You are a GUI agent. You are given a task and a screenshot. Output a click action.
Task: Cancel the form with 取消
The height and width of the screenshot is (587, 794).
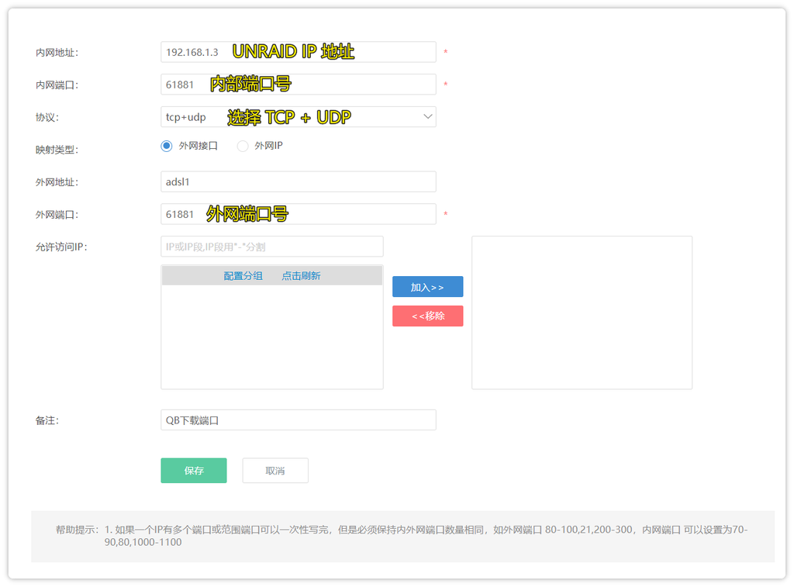pyautogui.click(x=275, y=471)
